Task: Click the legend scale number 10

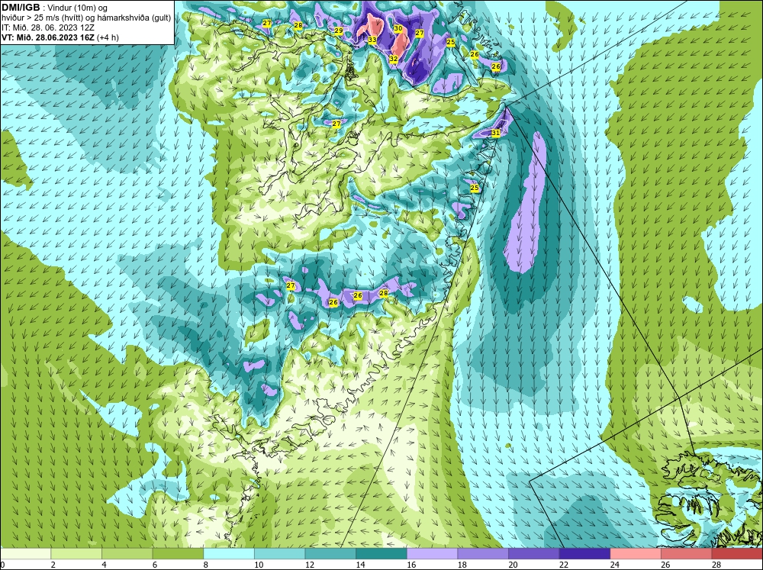Action: point(259,565)
